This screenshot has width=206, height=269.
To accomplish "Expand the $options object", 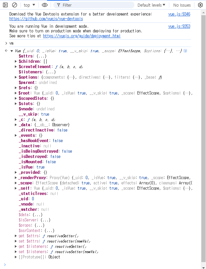I will click(x=16, y=77).
